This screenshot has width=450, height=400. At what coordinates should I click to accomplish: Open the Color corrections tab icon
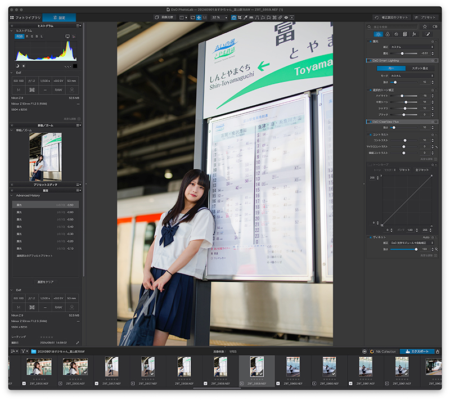click(388, 34)
